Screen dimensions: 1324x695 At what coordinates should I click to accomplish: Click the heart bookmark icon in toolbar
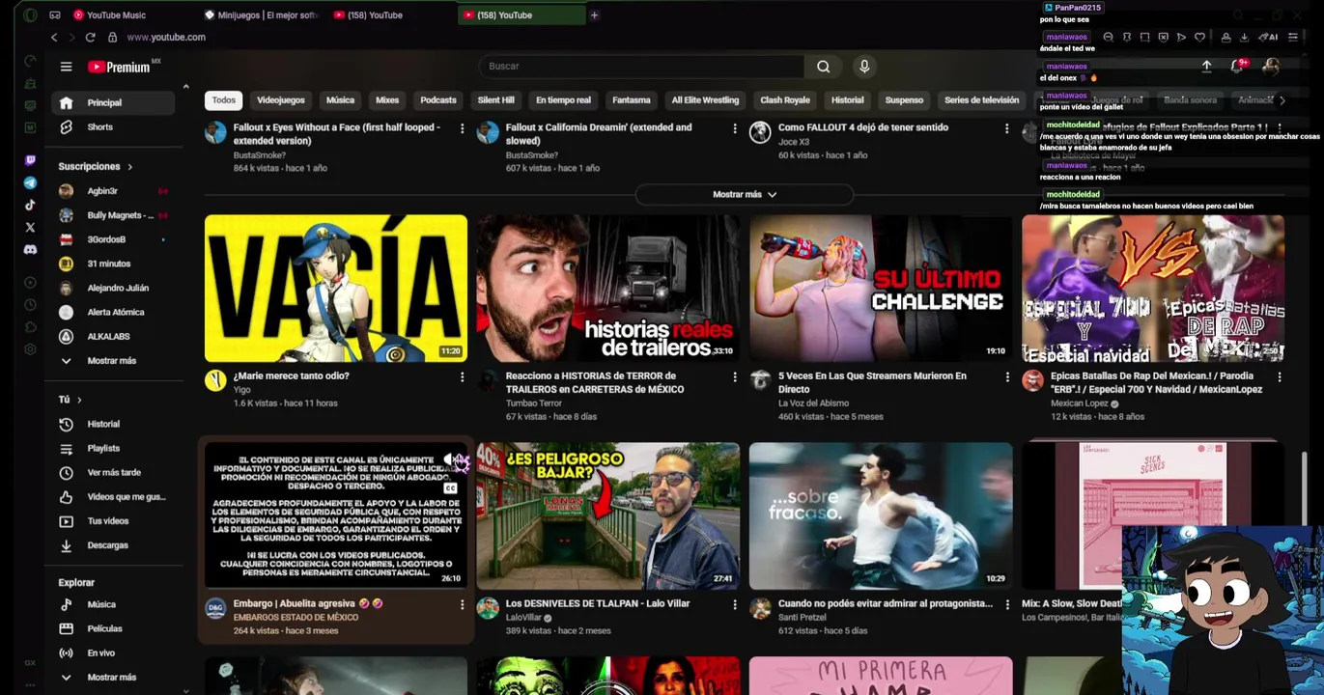click(x=1199, y=37)
